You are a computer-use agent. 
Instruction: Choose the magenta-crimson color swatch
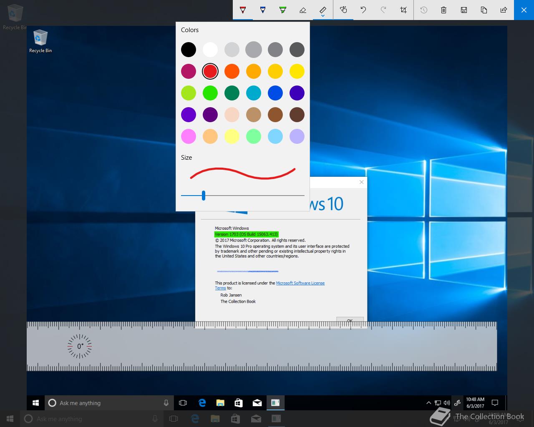point(189,71)
